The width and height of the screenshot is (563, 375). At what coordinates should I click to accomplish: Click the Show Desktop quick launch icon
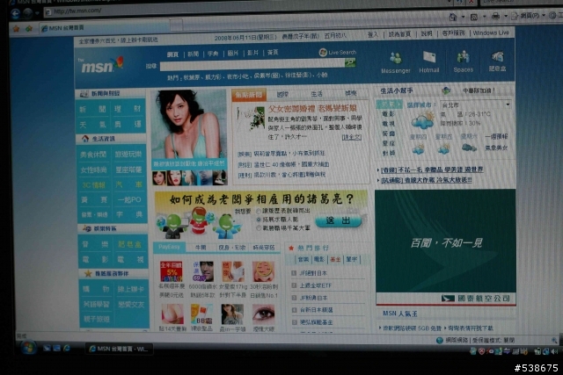(47, 348)
